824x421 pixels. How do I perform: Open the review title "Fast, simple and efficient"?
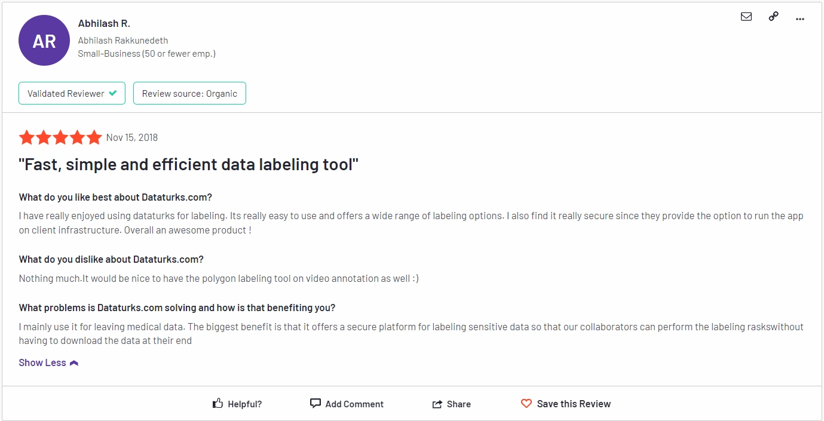coord(189,165)
